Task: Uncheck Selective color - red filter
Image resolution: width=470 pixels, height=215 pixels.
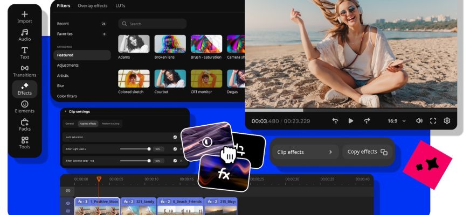Action: coord(175,161)
